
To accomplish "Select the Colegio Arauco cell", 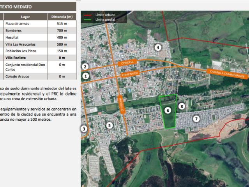I will pos(25,76).
